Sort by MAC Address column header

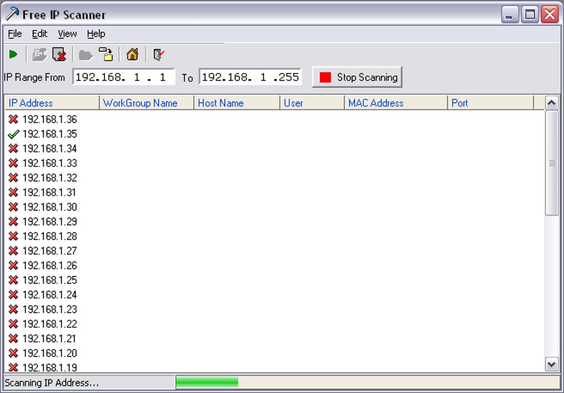(396, 103)
